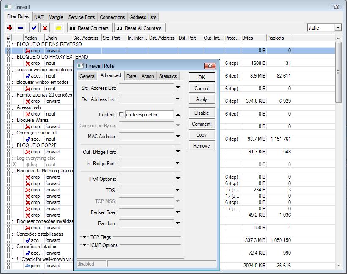Open Action tab in rule dialog
The image size is (347, 274).
[148, 76]
